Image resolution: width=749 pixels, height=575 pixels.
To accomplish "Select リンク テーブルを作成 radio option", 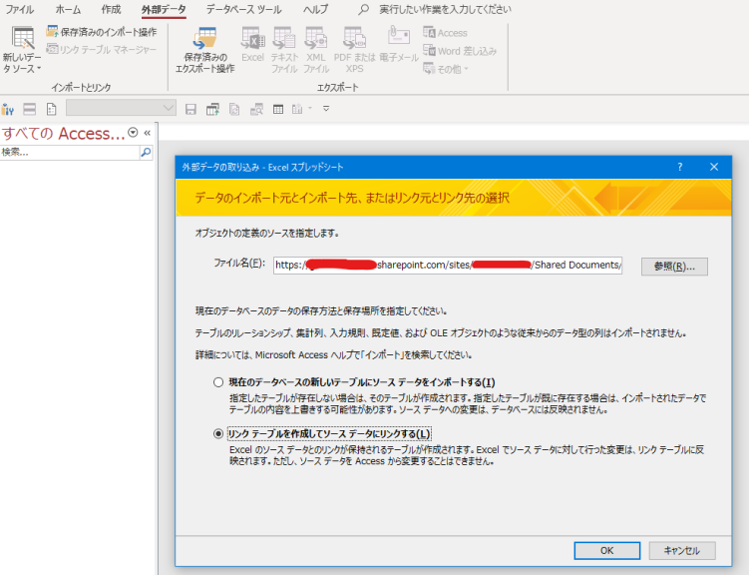I will (x=218, y=434).
